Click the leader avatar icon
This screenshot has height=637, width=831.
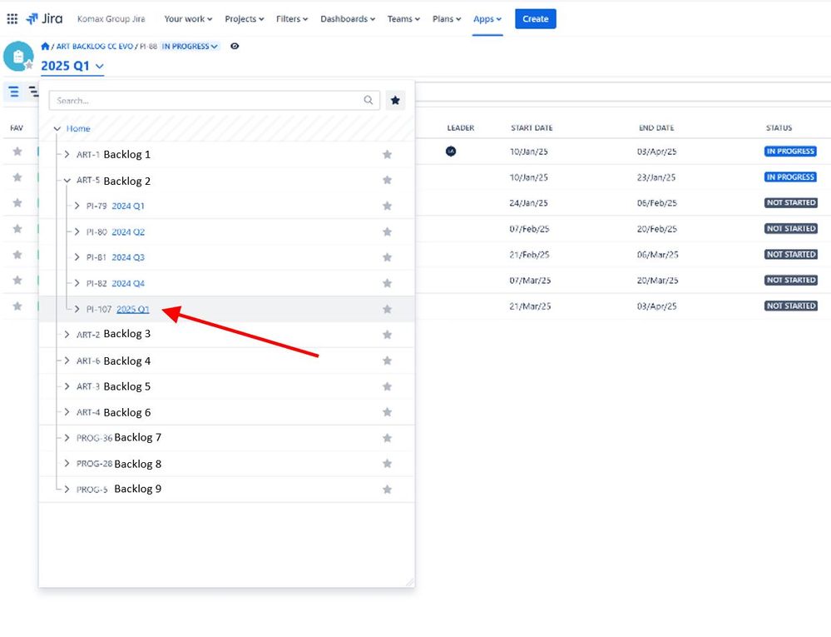coord(451,152)
